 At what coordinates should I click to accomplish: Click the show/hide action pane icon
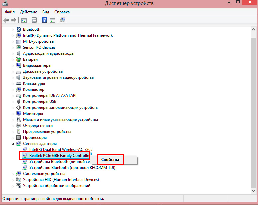click(x=52, y=20)
